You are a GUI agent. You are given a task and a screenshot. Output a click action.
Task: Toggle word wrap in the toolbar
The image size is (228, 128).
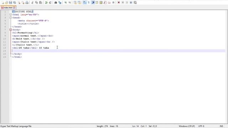click(85, 2)
